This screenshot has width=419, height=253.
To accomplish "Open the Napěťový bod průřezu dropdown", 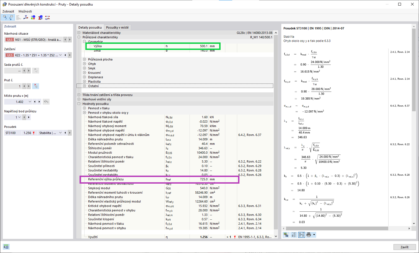I will 19,117.
